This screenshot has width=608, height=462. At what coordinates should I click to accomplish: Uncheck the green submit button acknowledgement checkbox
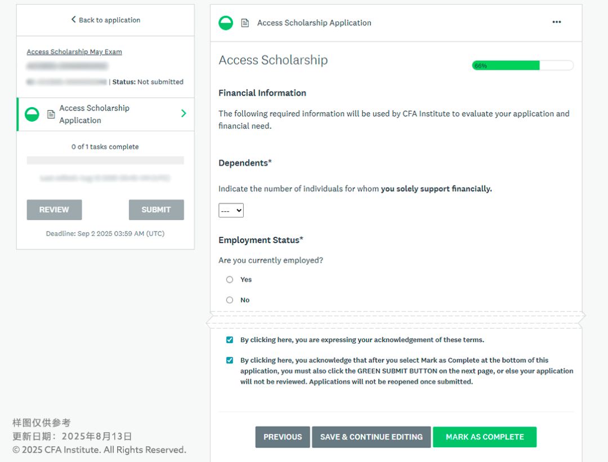pyautogui.click(x=230, y=361)
